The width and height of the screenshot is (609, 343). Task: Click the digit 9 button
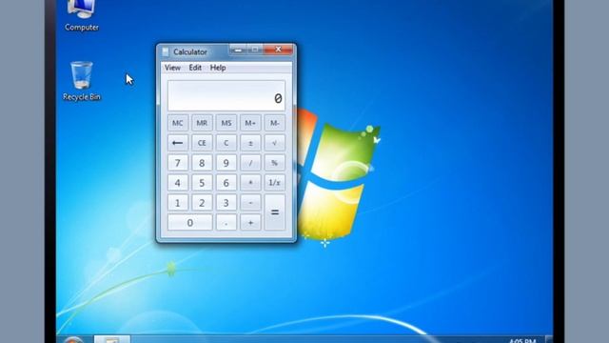(226, 163)
